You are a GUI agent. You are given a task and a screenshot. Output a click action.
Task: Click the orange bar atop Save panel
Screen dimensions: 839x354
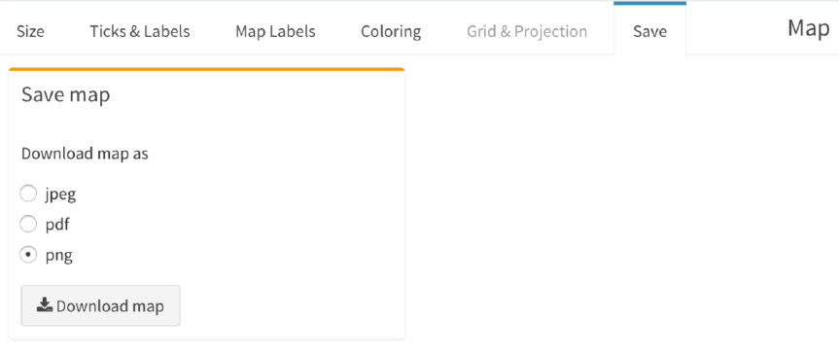pos(206,69)
